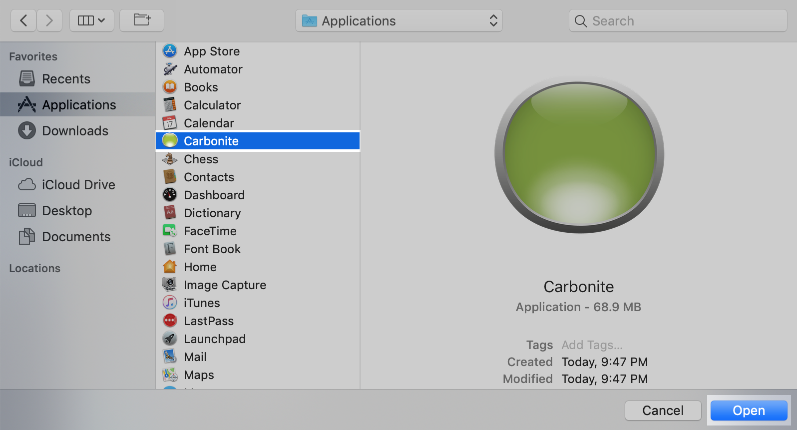Select Downloads in the sidebar

(x=75, y=131)
